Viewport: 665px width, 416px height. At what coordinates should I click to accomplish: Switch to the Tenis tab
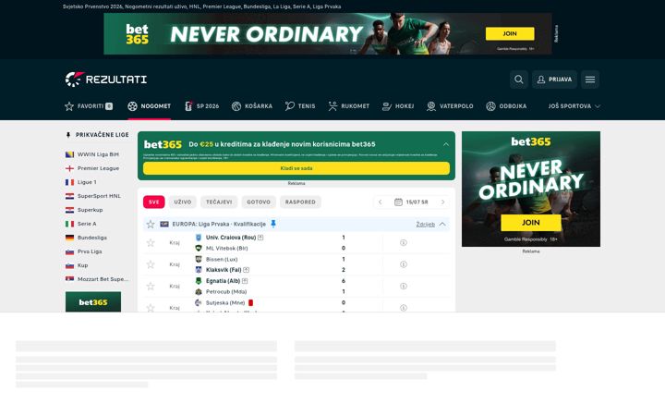tap(300, 106)
